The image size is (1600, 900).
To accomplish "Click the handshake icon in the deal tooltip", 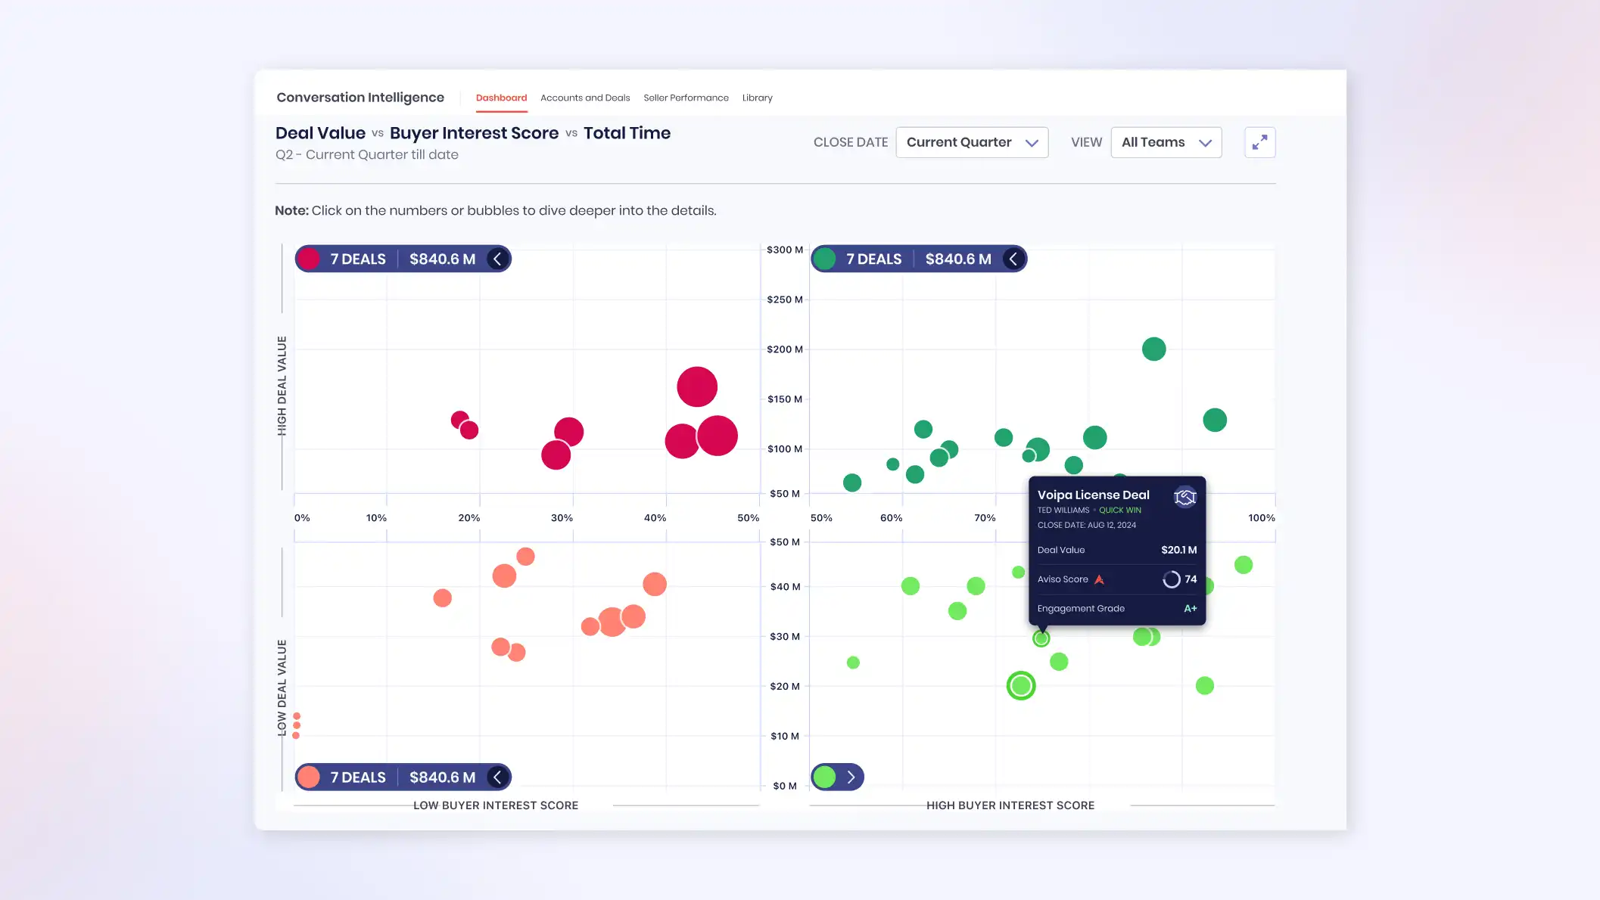I will (1184, 497).
